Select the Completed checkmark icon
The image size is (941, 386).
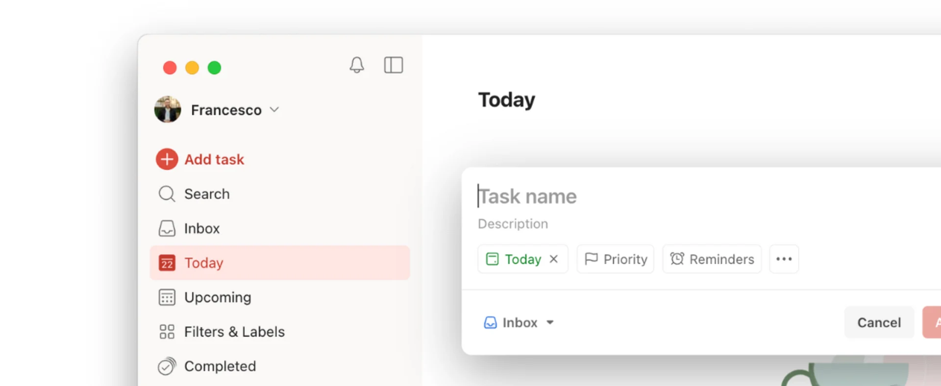(167, 366)
